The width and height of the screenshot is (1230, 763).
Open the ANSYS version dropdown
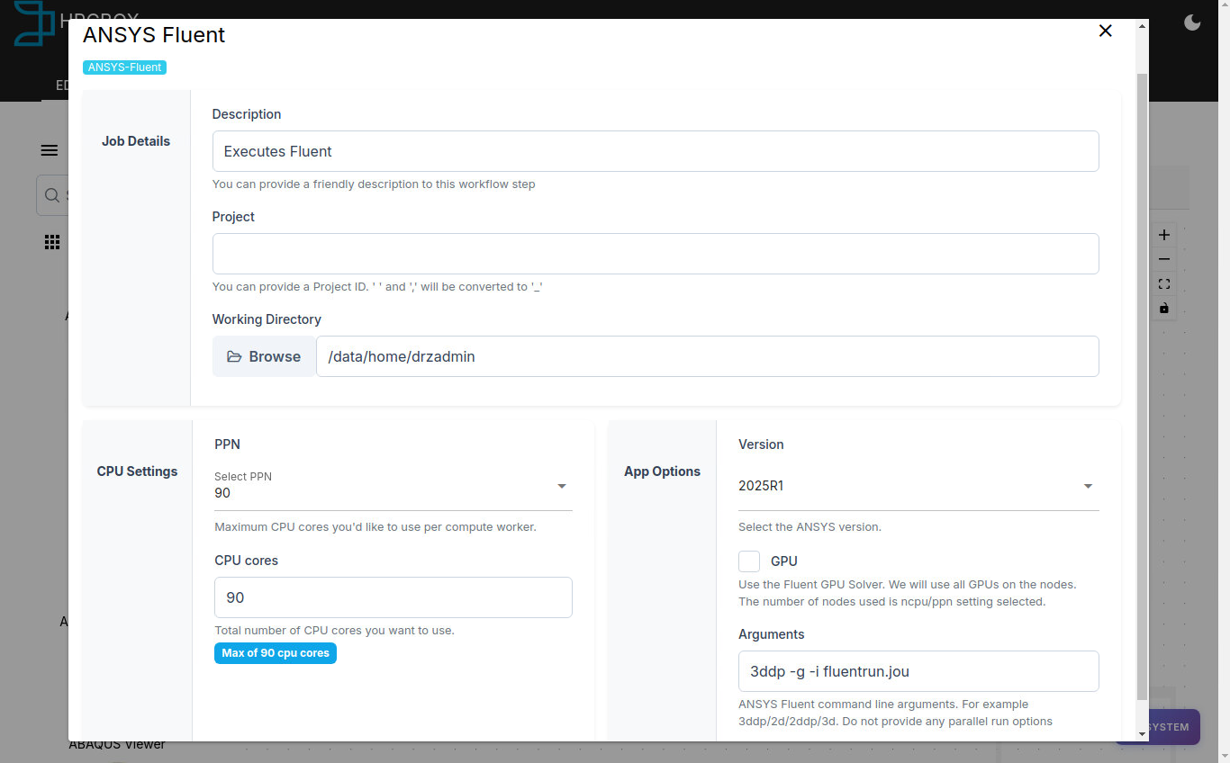pyautogui.click(x=918, y=486)
